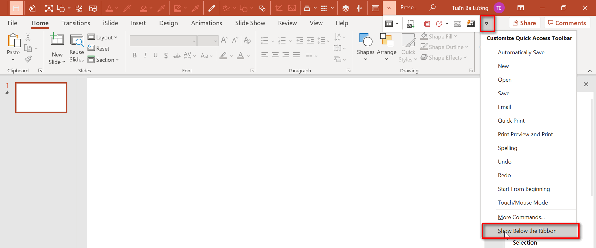
Task: Select slide 1 thumbnail
Action: coord(41,97)
